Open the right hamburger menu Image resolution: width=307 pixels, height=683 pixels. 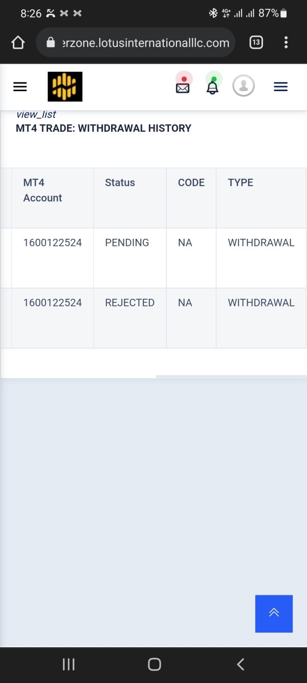[x=280, y=87]
